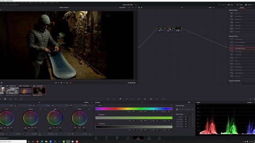
Task: Switch to the Edit page
Action: pyautogui.click(x=117, y=138)
